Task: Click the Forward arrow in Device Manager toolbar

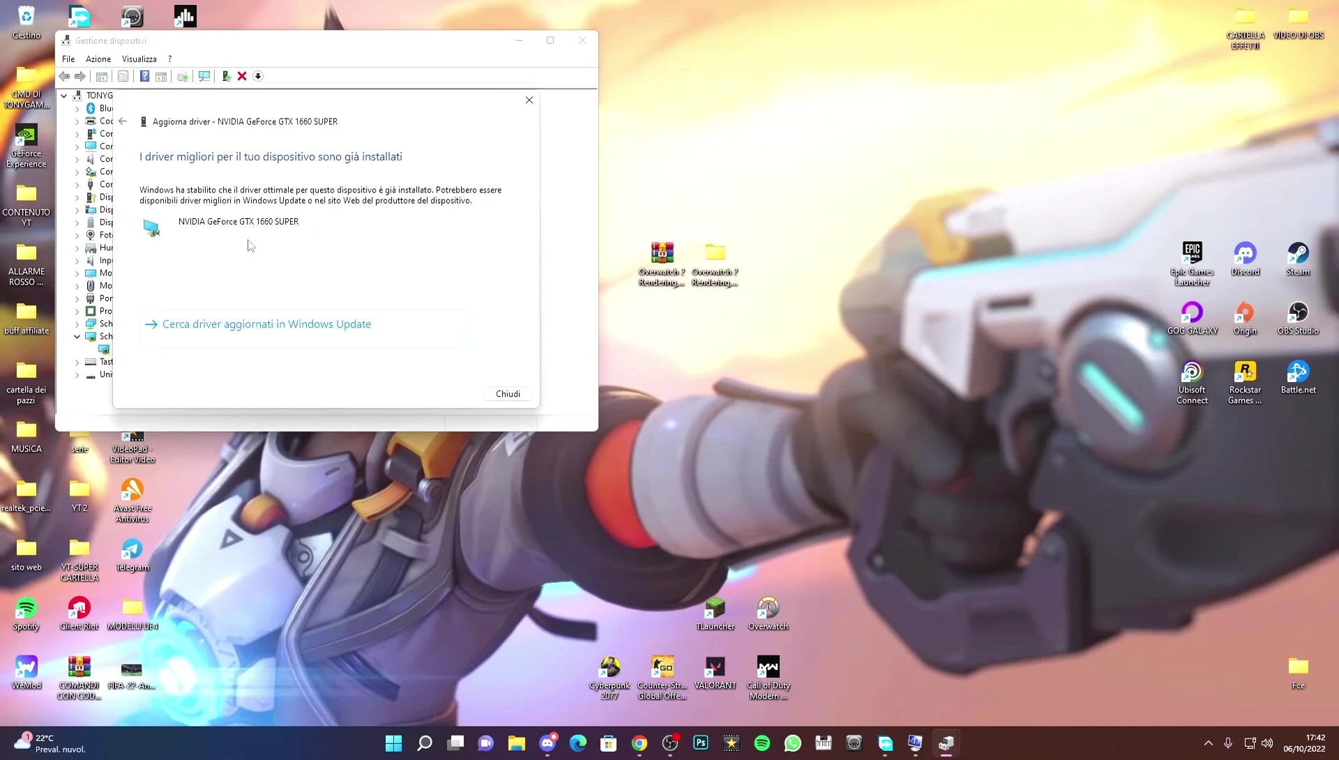Action: coord(80,77)
